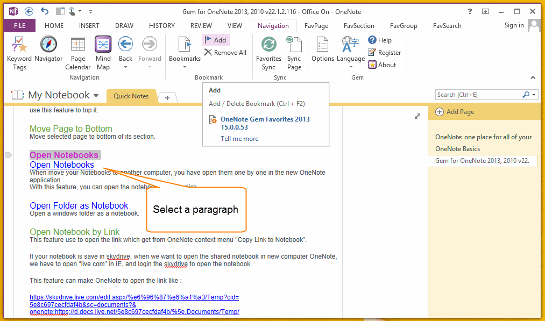Image resolution: width=545 pixels, height=321 pixels.
Task: Switch to the REVIEW tab
Action: tap(201, 26)
